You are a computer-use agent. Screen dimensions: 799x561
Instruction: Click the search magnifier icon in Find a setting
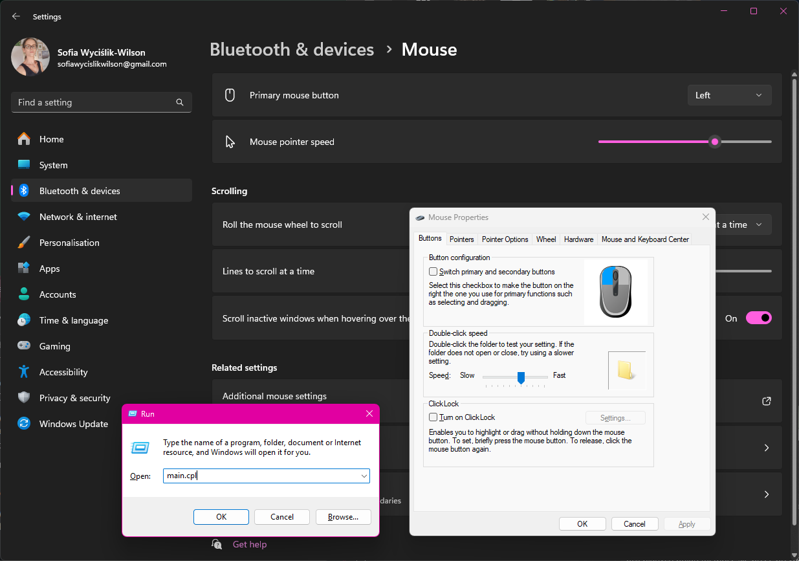click(180, 102)
